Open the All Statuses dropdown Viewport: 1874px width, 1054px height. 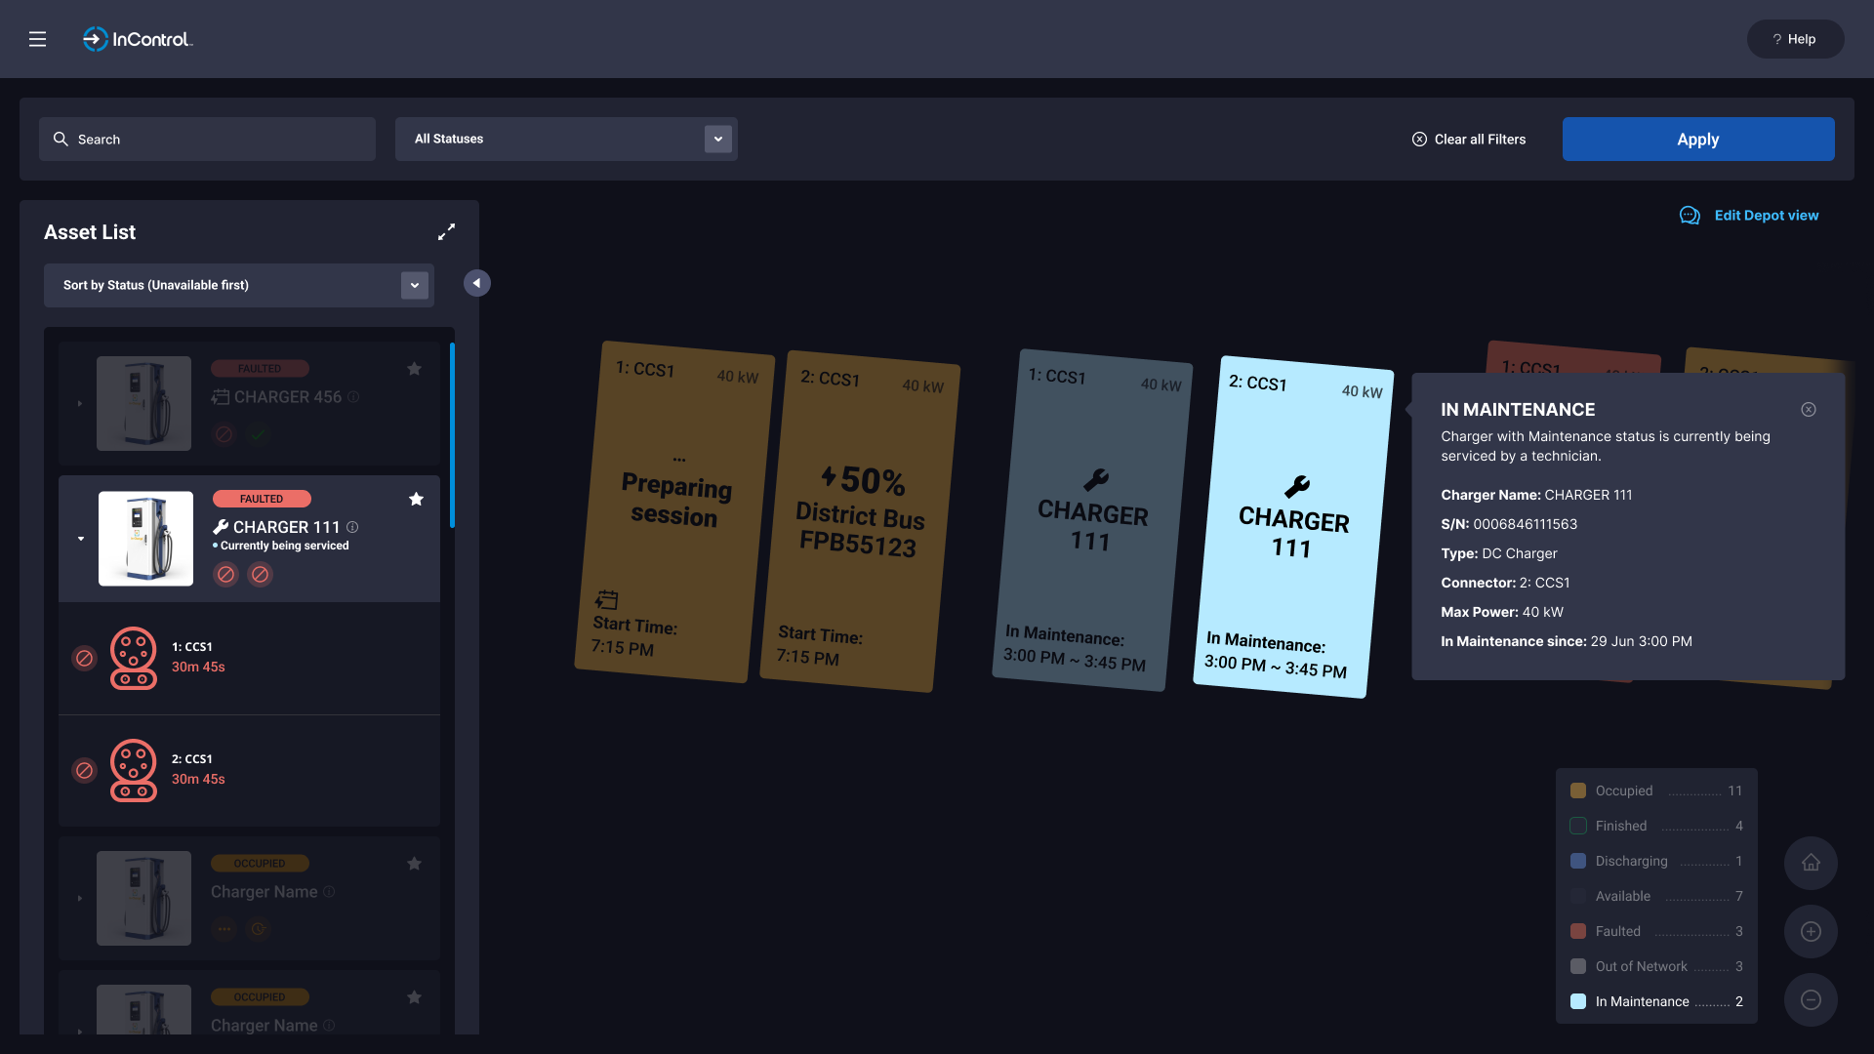point(718,139)
